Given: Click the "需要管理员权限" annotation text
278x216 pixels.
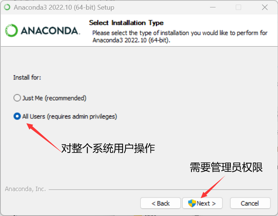Looking at the screenshot, I should tap(226, 167).
